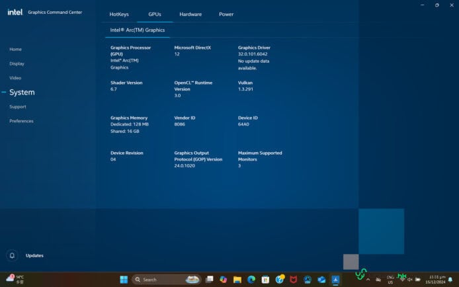Click Vulkan version 1.3.291
Viewport: 459px width, 287px height.
(245, 89)
